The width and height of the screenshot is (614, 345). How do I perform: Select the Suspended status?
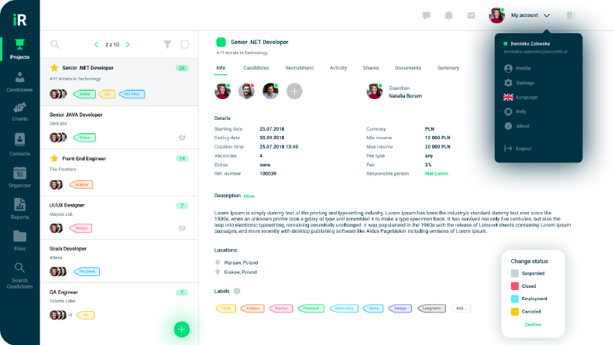click(x=527, y=273)
